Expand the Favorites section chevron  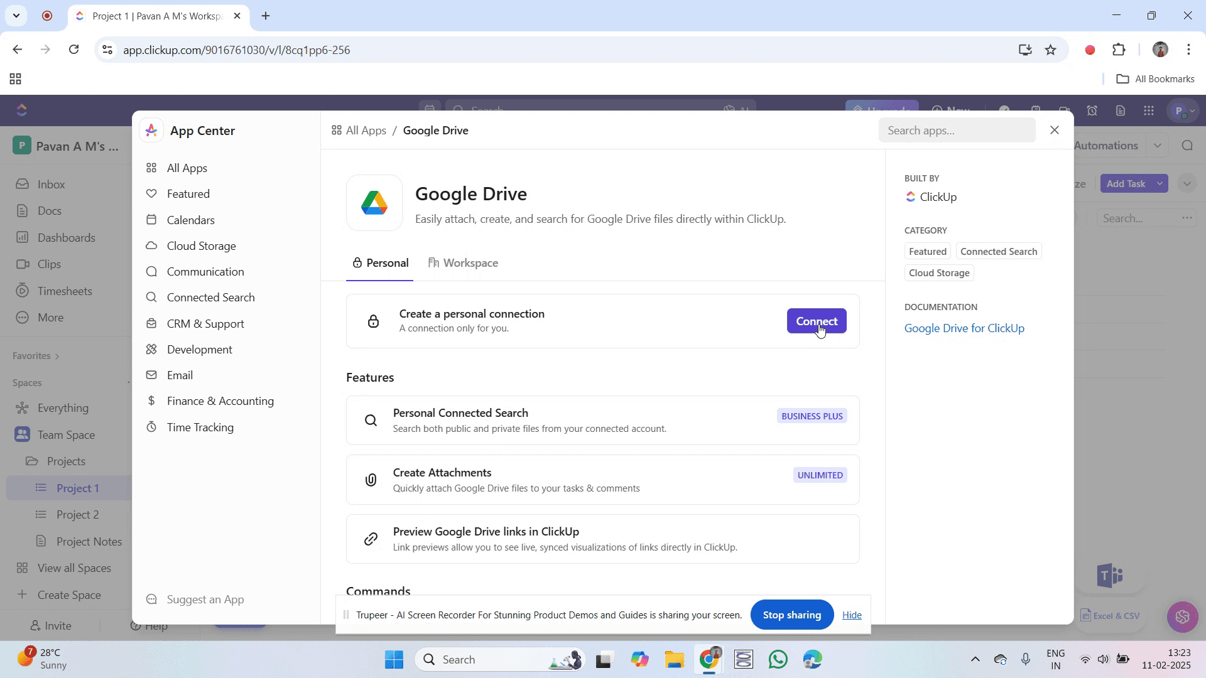(x=57, y=356)
